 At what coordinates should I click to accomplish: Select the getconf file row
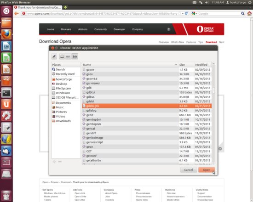tap(147, 156)
